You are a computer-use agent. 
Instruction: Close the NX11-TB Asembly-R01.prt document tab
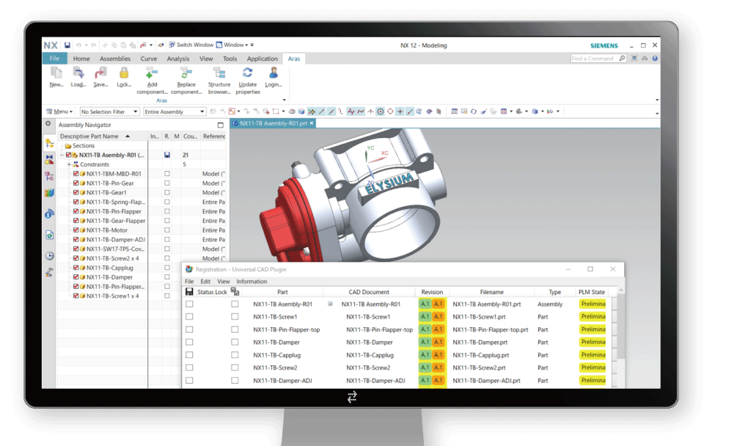[x=311, y=123]
